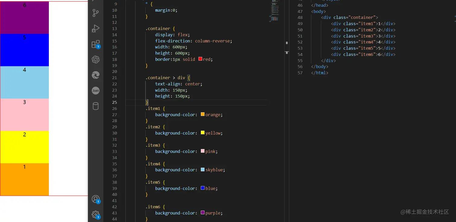Click the purple color swatch in .item6

(203, 213)
